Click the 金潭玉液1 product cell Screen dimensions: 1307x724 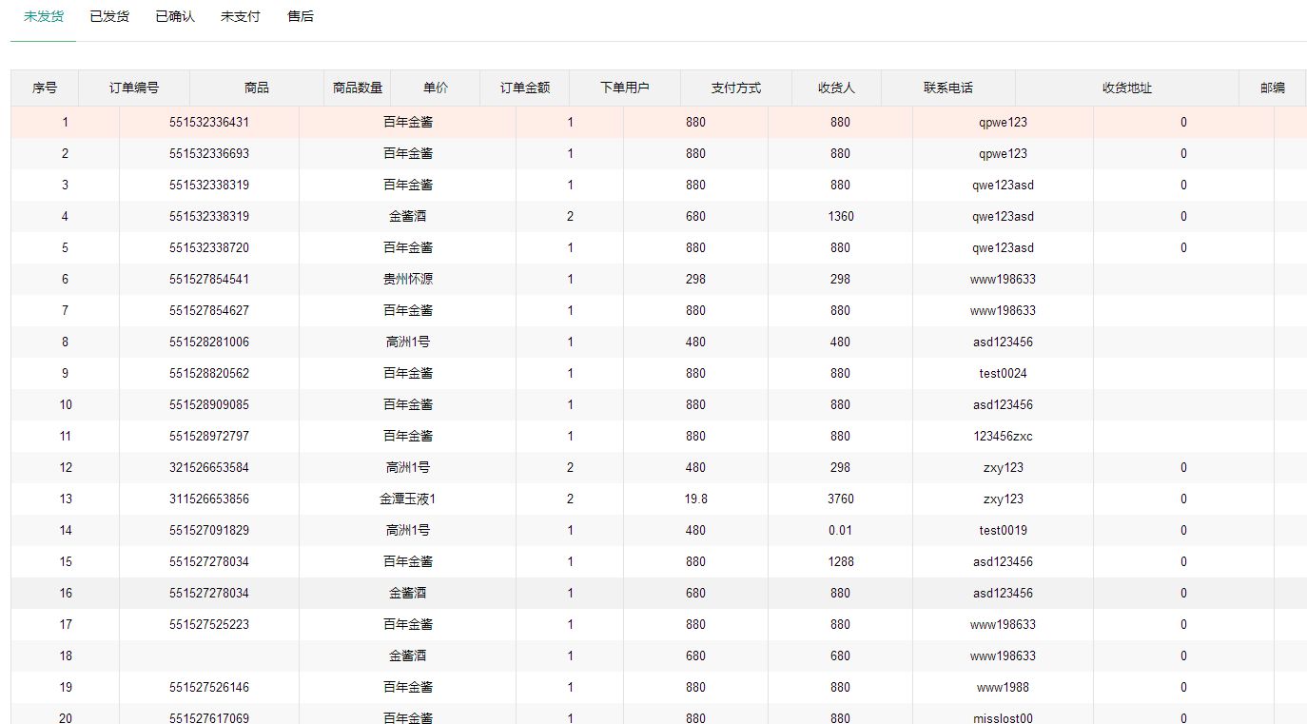click(x=408, y=499)
